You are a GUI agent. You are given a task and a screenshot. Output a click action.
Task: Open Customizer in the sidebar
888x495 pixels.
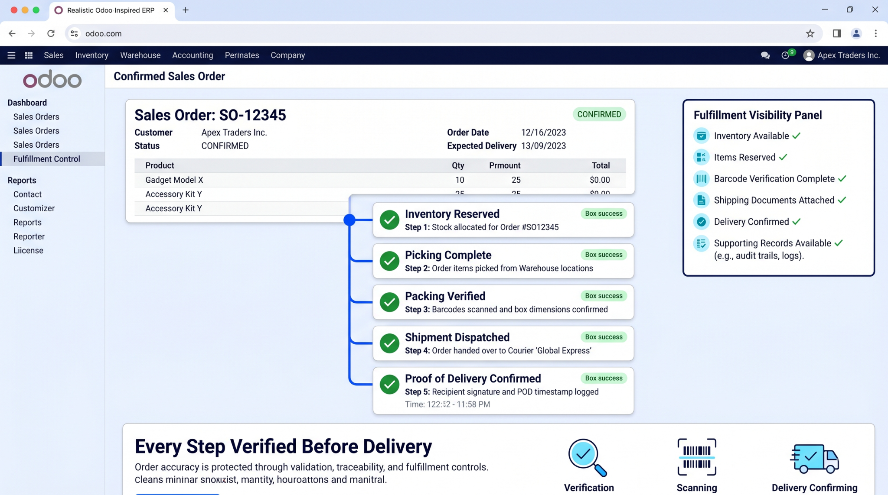point(34,208)
